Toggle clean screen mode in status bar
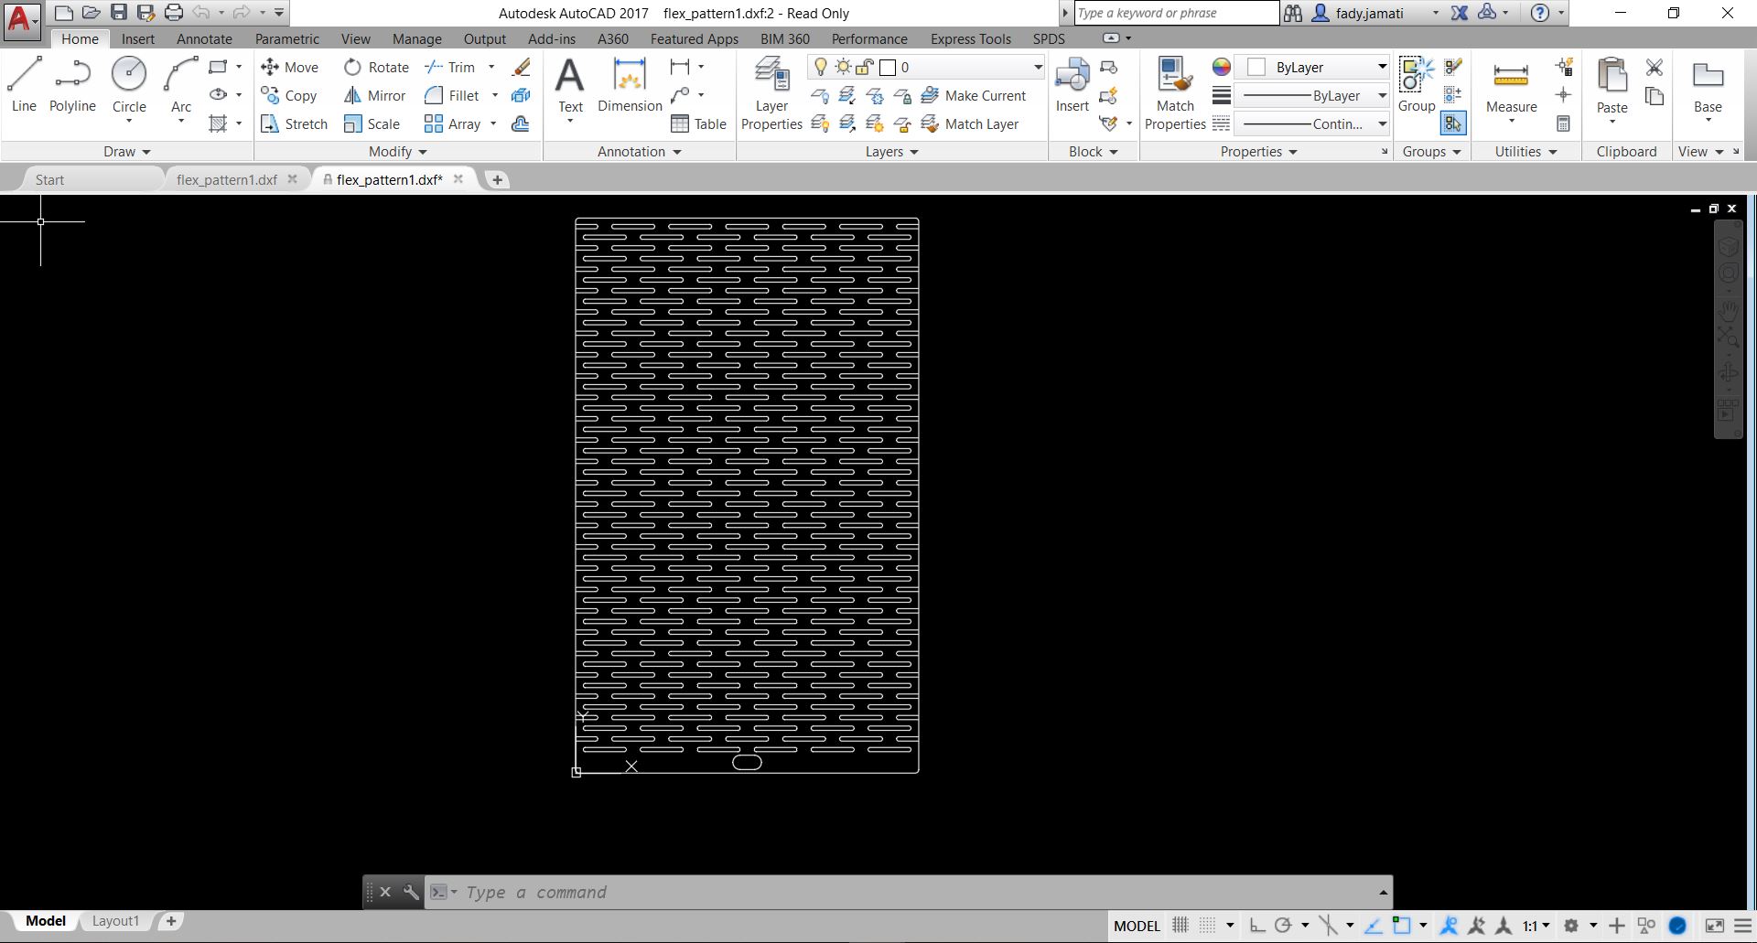 click(1715, 926)
